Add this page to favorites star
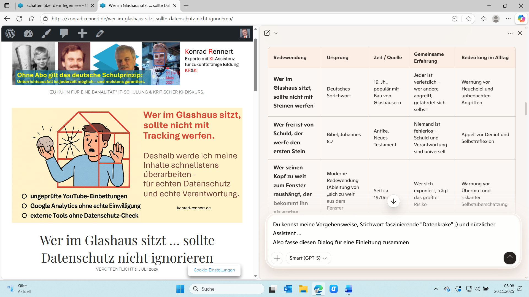 469,19
